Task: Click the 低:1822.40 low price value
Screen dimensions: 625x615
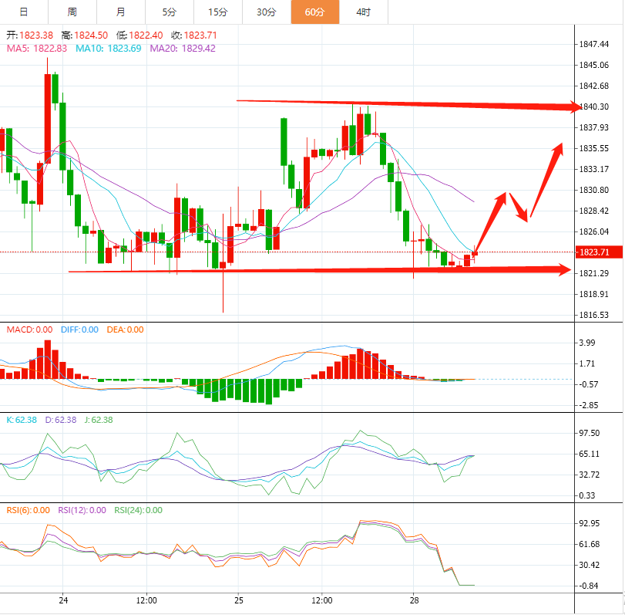Action: click(x=139, y=35)
